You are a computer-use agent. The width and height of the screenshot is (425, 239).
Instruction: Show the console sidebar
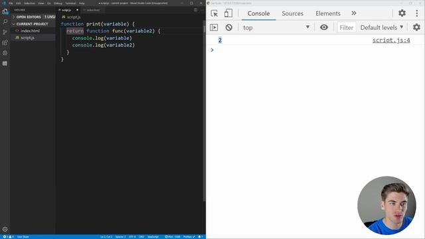pyautogui.click(x=214, y=27)
